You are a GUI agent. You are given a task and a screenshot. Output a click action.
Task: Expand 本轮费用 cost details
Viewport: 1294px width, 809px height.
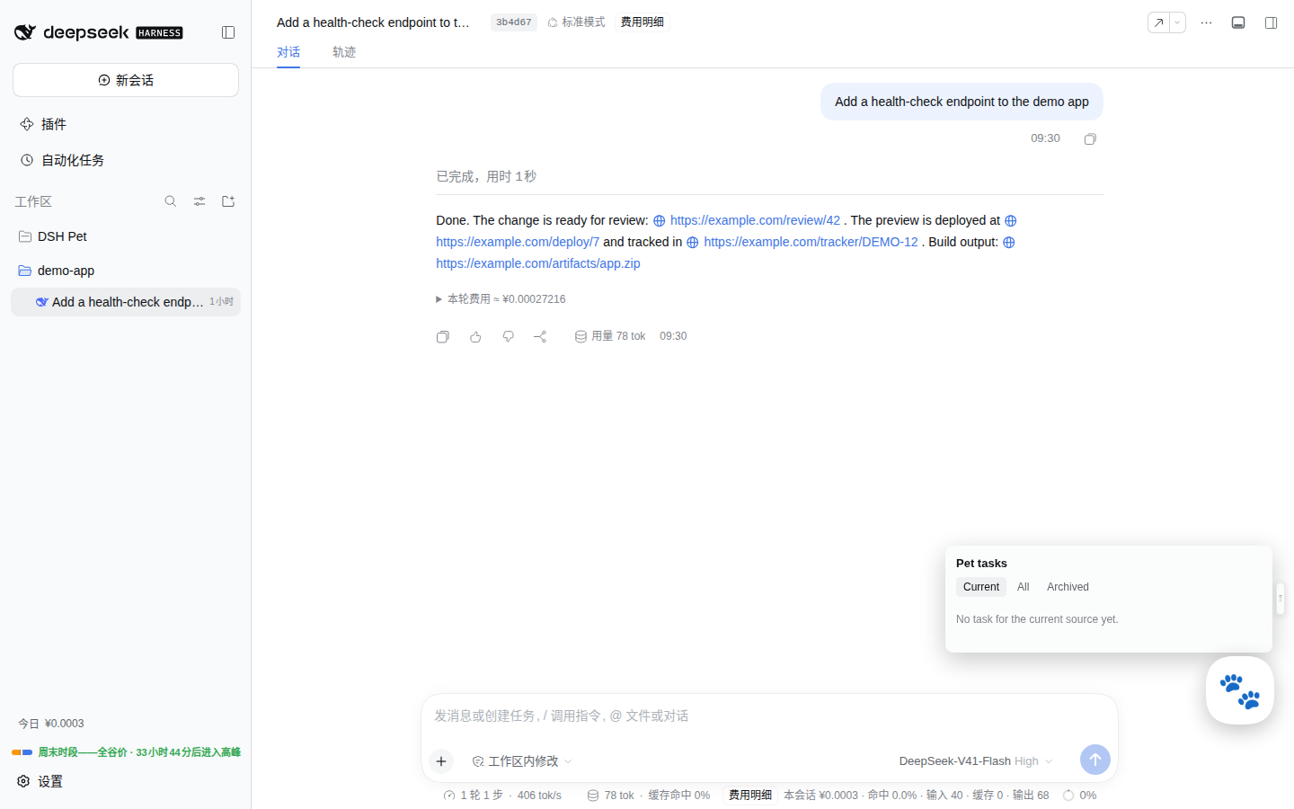point(501,299)
